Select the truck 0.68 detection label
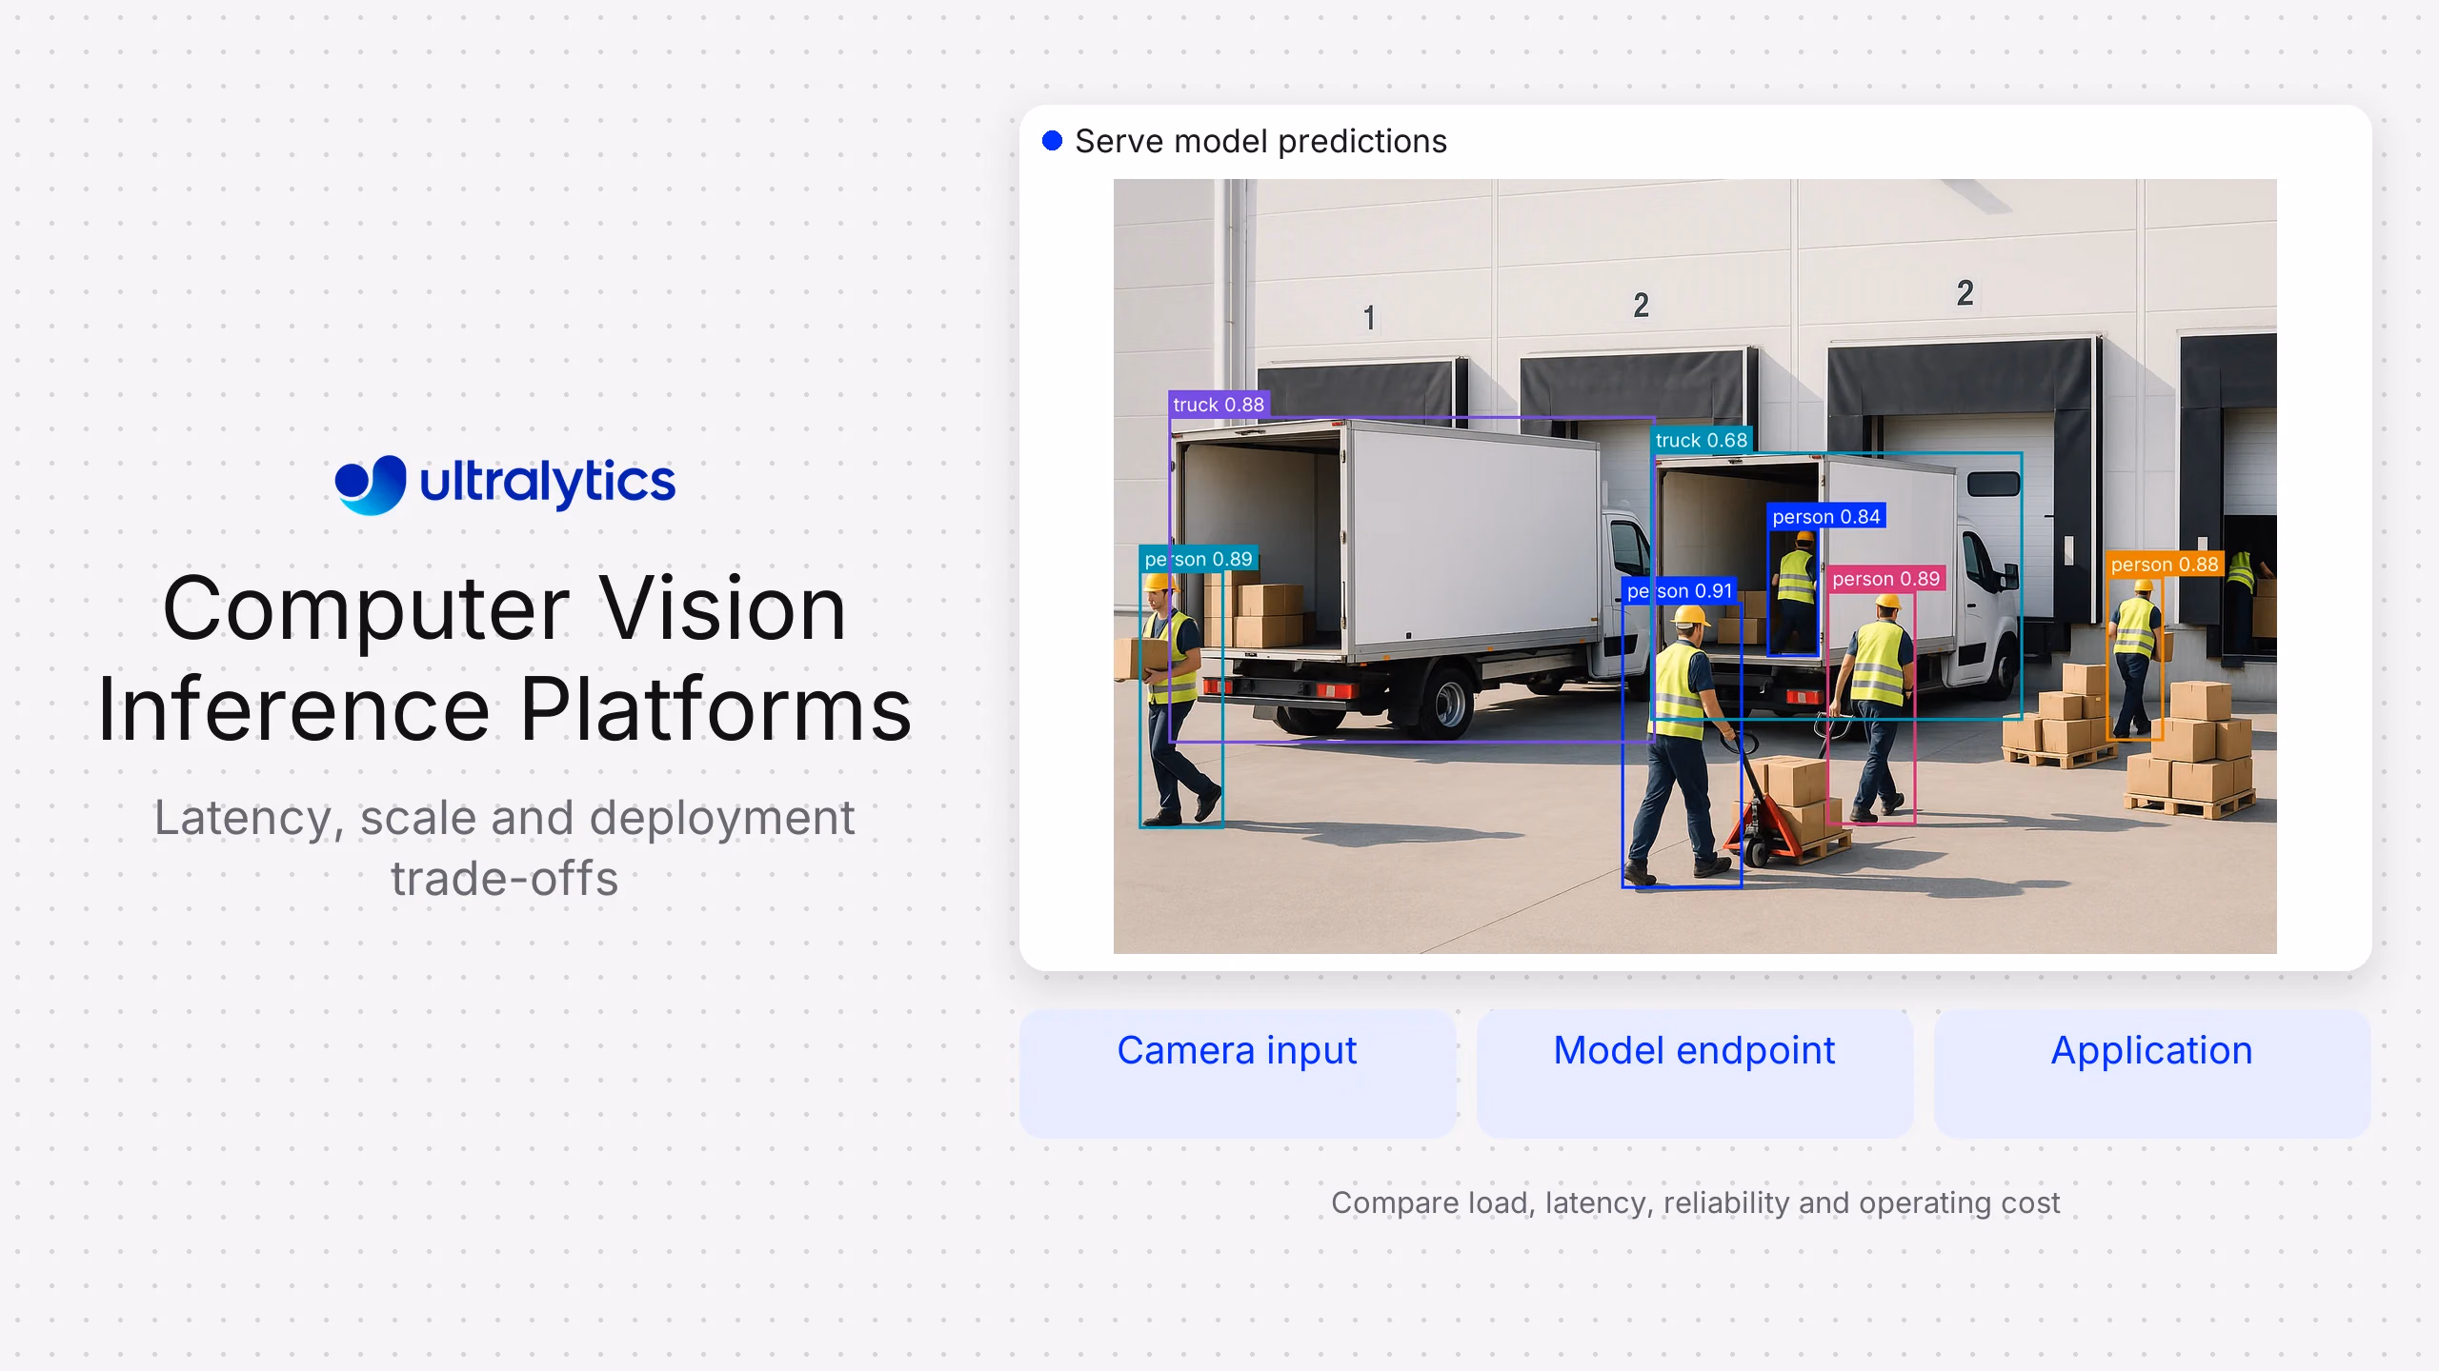This screenshot has height=1371, width=2439. pos(1701,440)
